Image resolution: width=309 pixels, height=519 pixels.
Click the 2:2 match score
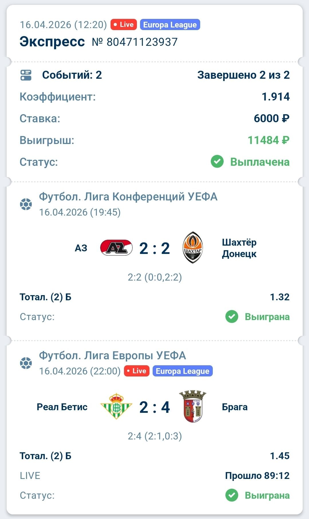(155, 248)
